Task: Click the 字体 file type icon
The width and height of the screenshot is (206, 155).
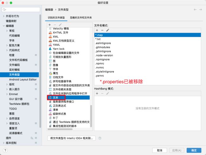Action: click(50, 69)
